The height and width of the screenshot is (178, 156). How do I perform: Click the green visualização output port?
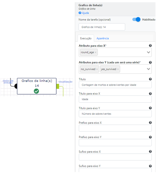[58, 86]
